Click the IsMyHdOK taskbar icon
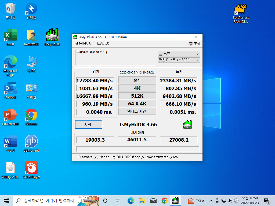275x206 pixels. click(x=175, y=201)
